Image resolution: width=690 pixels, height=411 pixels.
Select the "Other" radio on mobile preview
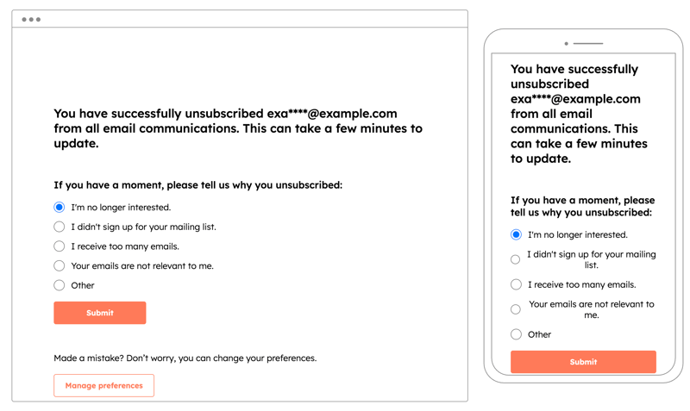tap(516, 334)
